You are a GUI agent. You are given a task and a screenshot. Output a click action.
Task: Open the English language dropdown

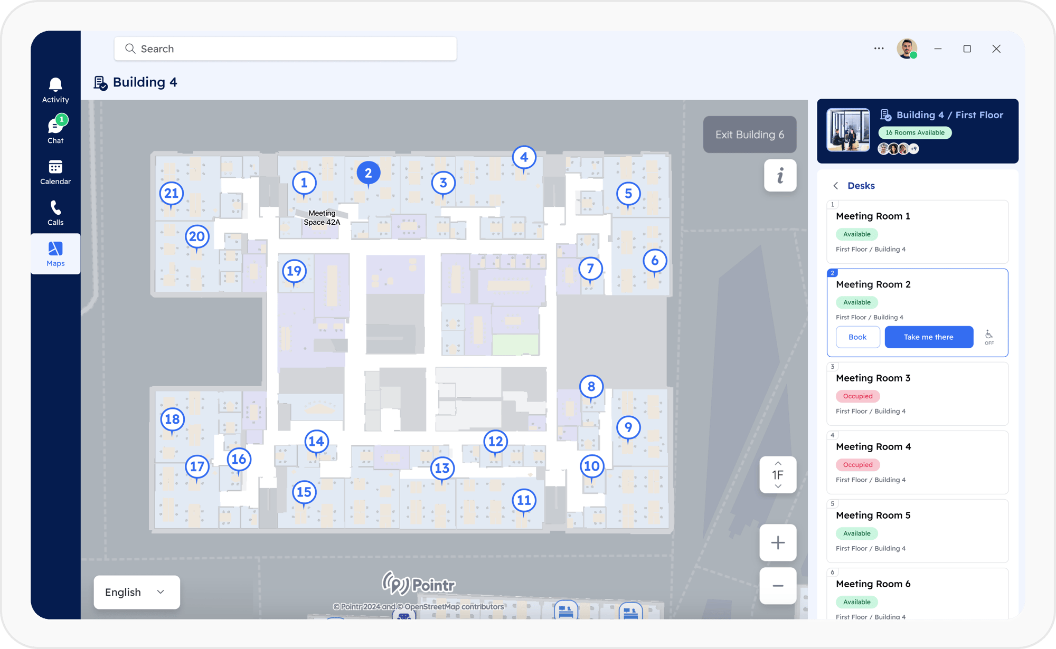(136, 592)
